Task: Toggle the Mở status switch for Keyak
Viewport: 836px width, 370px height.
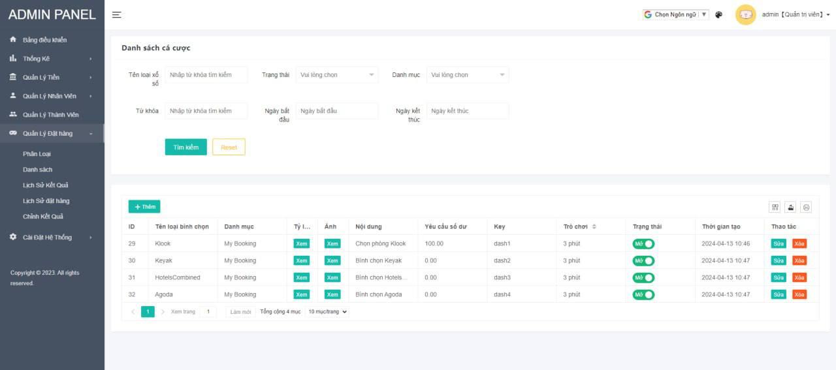Action: pyautogui.click(x=643, y=260)
